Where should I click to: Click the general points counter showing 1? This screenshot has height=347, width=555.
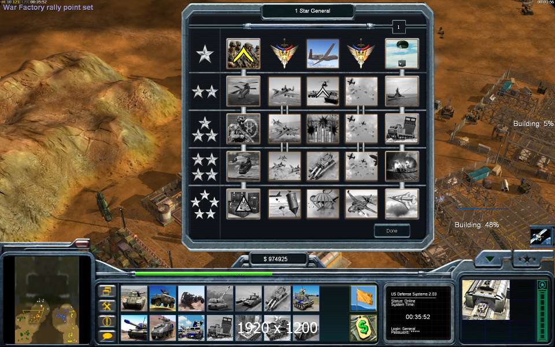click(x=398, y=27)
